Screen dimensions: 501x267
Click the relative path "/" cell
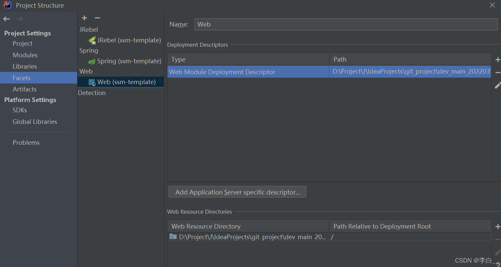point(410,237)
